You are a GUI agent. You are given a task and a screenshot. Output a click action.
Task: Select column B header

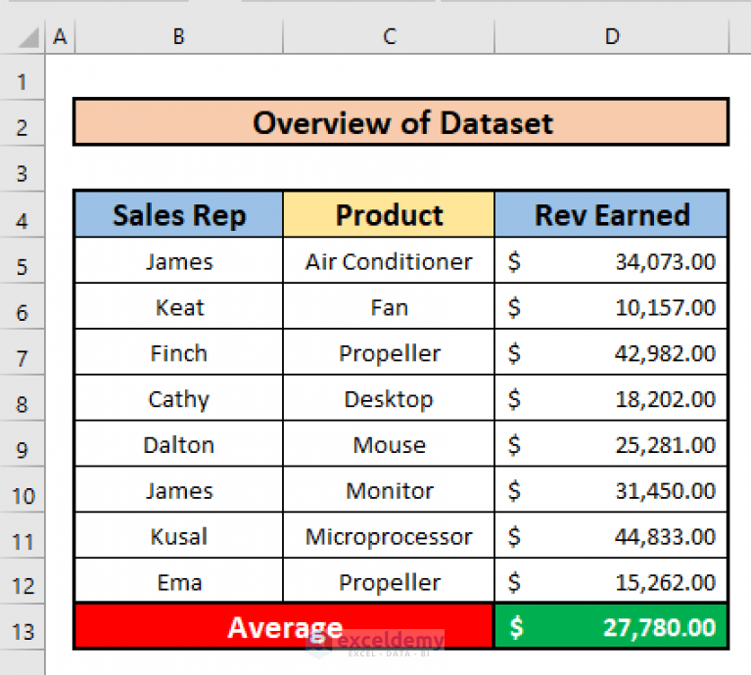point(178,36)
